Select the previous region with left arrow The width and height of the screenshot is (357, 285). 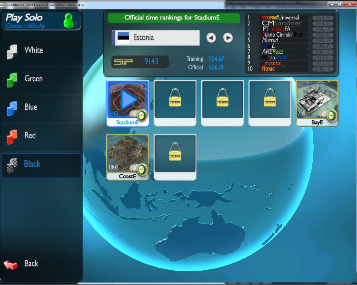point(211,38)
